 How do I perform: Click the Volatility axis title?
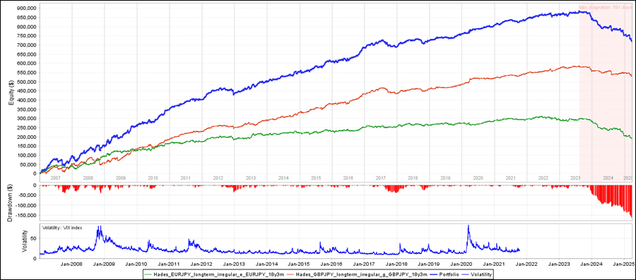point(25,241)
